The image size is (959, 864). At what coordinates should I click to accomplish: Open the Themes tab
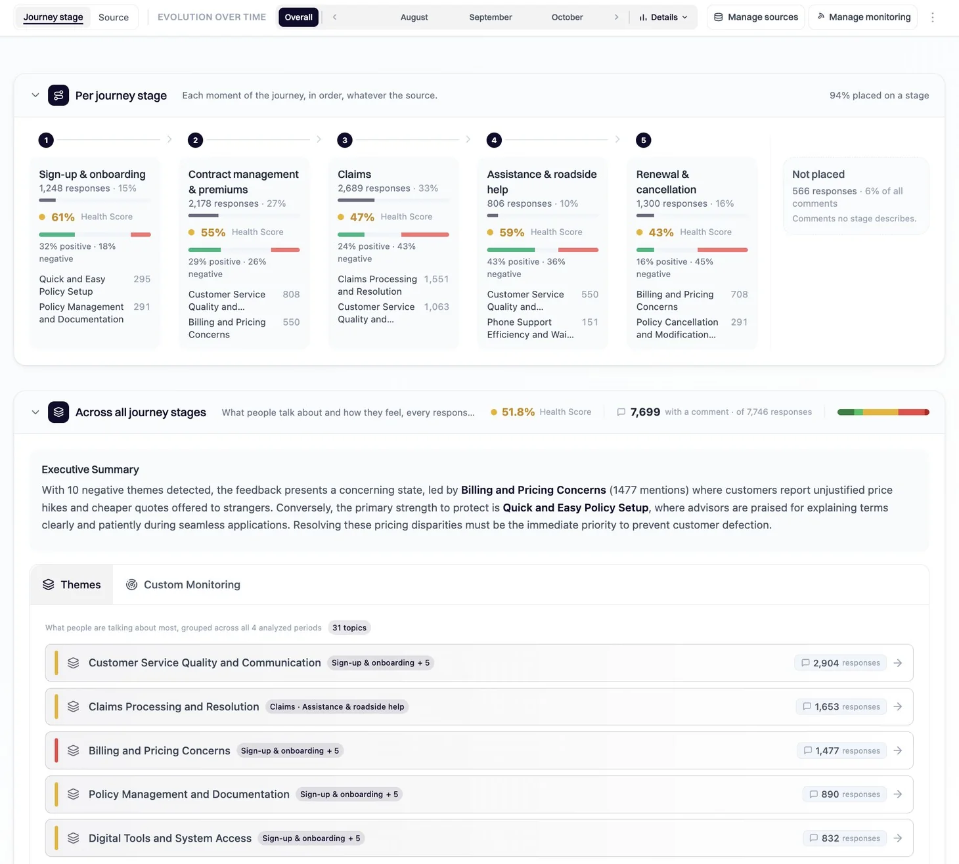point(72,584)
